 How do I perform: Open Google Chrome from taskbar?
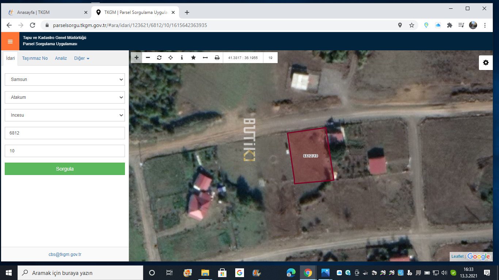coord(308,273)
